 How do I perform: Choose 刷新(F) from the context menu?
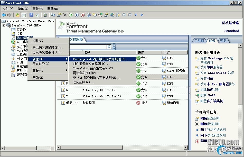48,41
